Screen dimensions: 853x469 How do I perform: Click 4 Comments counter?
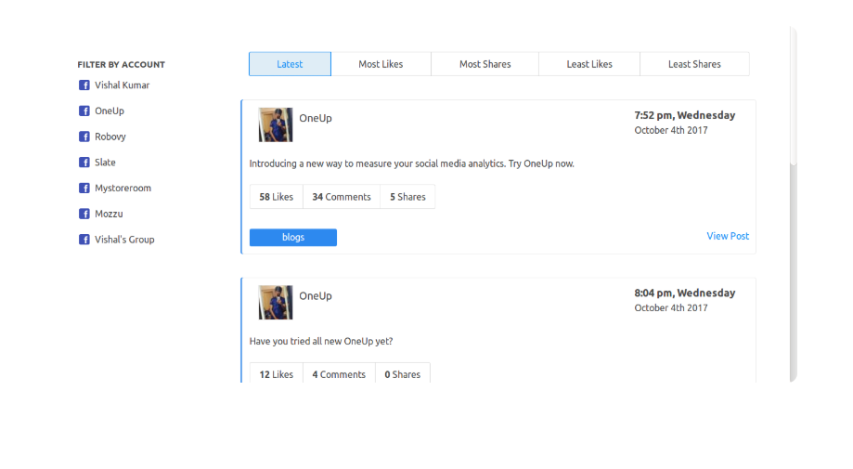tap(339, 374)
